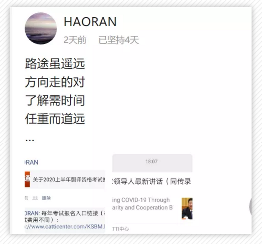Click the 每年考试报名入口链接 comment
Screen dimensions: 262x244
tap(65, 216)
